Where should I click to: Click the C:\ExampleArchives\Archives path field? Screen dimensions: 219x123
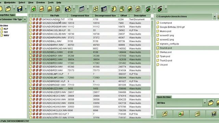[184, 17]
